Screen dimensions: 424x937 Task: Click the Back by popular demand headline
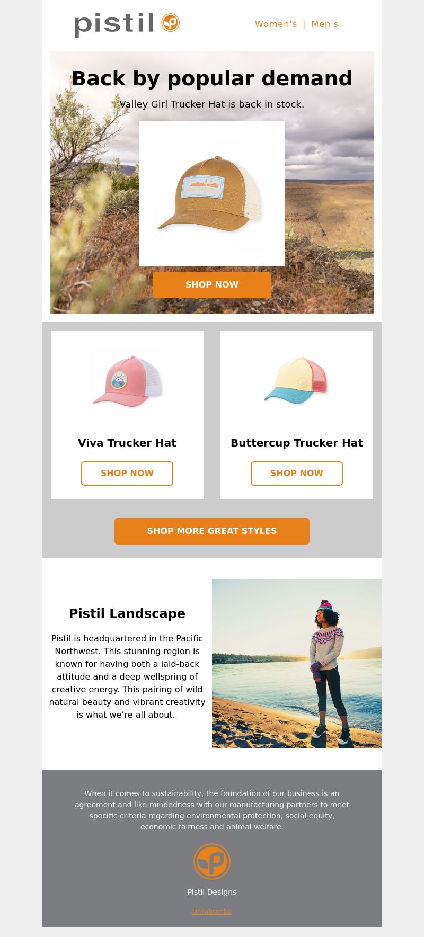pyautogui.click(x=212, y=78)
